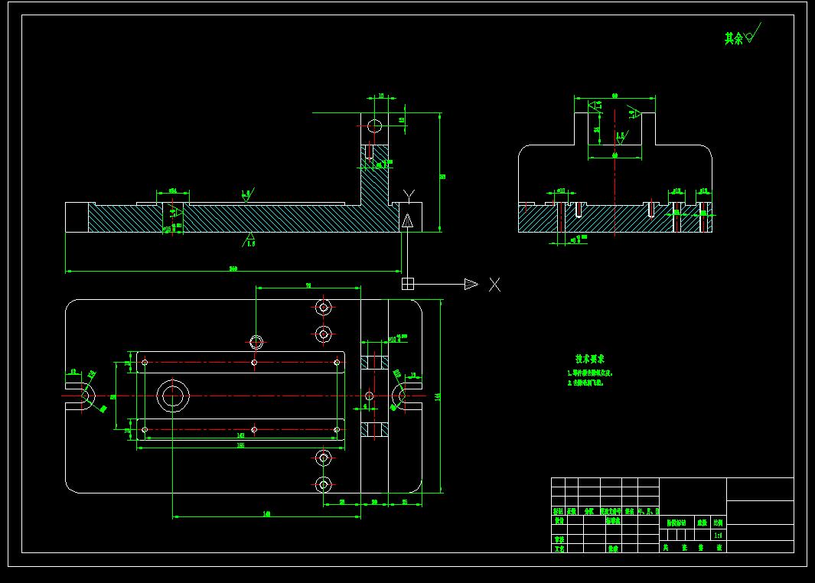Select the surface finish checkmark beside 其余
Screen dimensions: 815x583
coord(752,33)
